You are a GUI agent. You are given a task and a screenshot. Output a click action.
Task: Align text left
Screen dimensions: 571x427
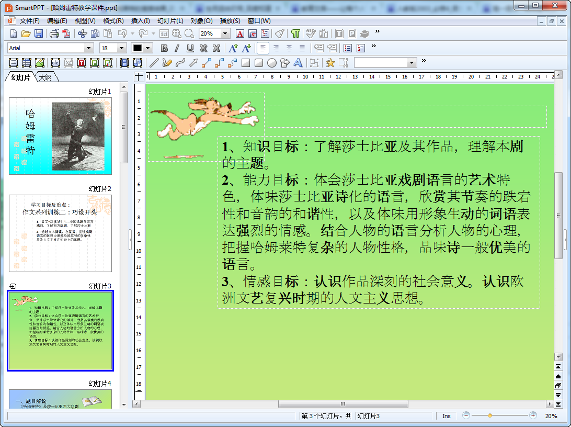coord(263,48)
